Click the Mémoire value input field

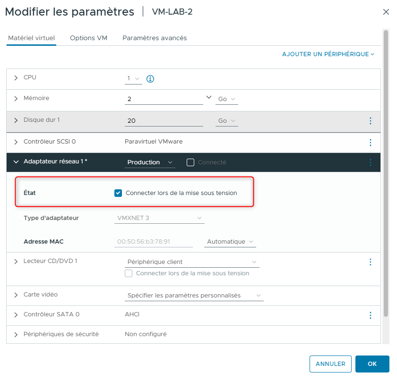[164, 99]
